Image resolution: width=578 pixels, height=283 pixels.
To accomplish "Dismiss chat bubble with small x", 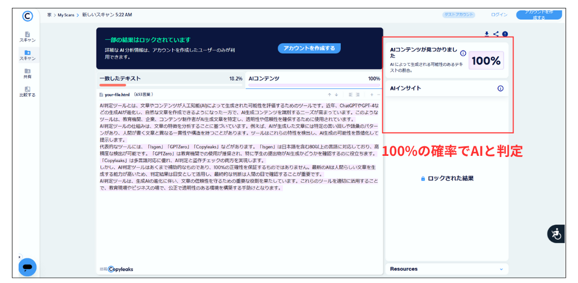I will (20, 257).
